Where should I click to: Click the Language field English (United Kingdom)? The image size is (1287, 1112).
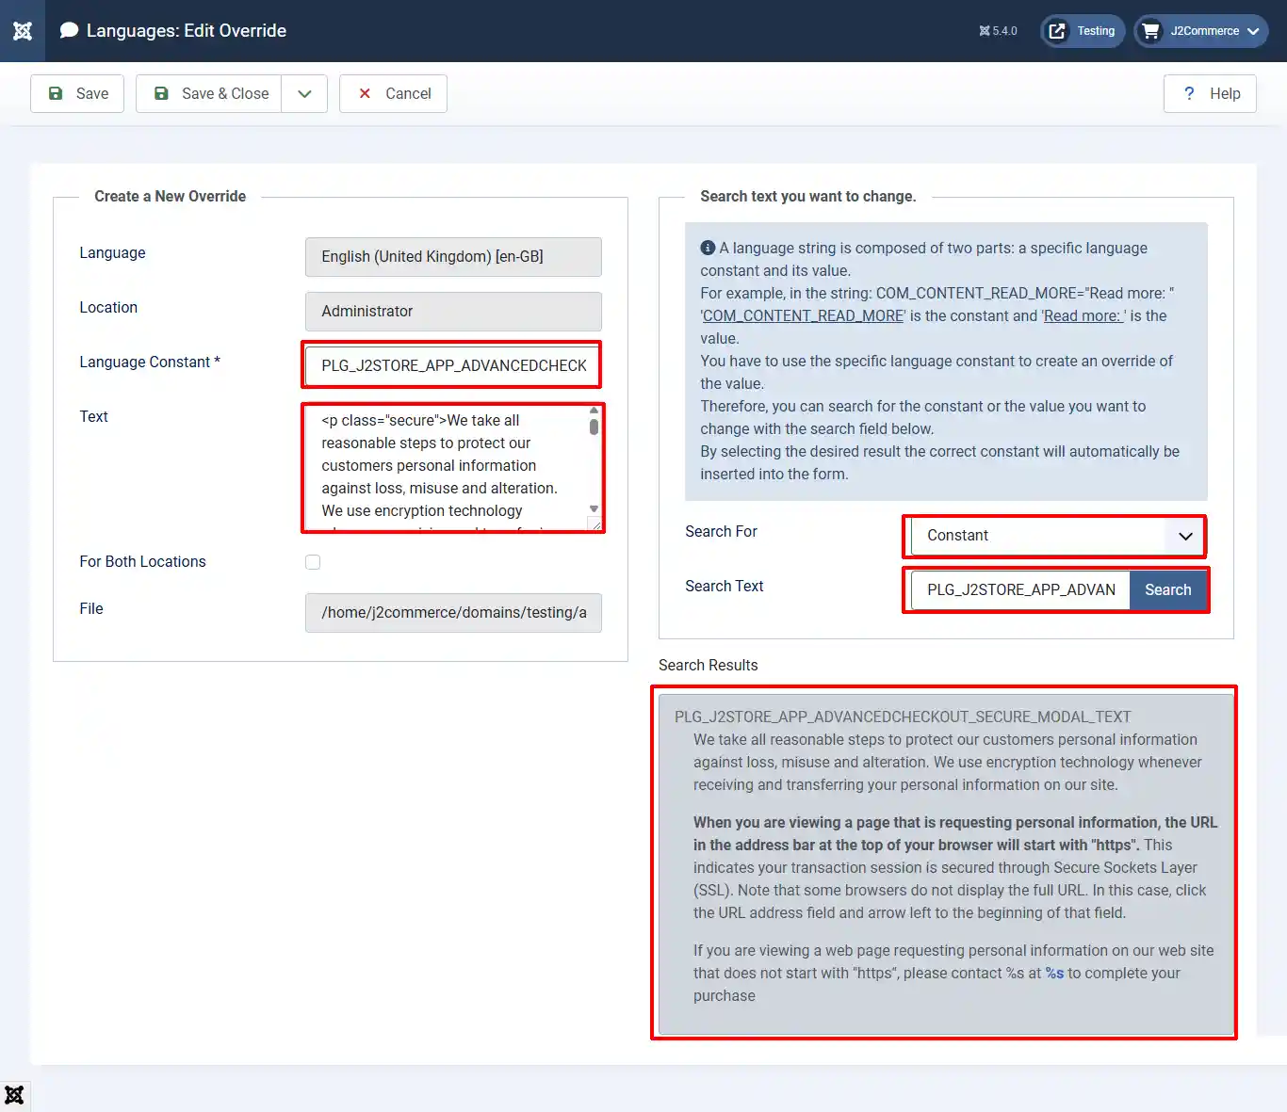(453, 256)
